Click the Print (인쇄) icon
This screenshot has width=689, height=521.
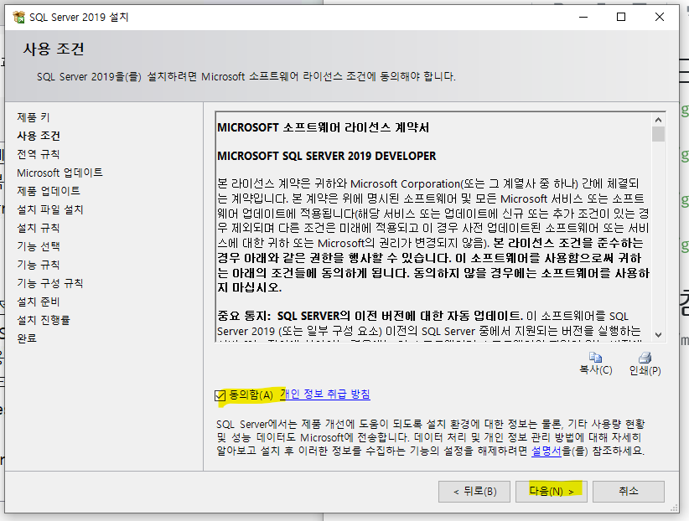(645, 357)
